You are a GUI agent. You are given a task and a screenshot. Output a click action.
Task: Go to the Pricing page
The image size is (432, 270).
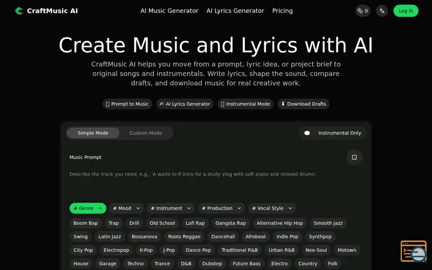(282, 11)
